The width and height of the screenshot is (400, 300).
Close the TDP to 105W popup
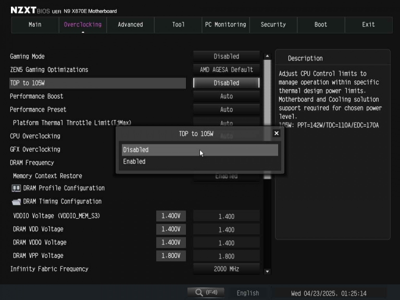(276, 133)
